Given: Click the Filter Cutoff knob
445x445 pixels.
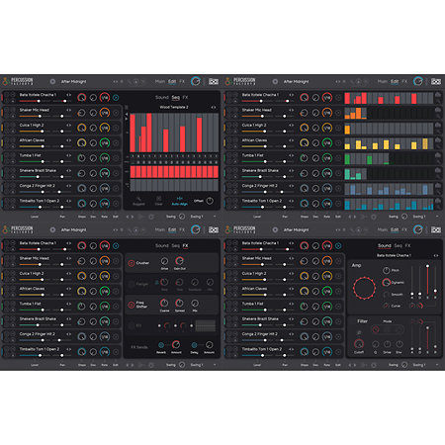Looking at the screenshot, I should click(x=359, y=344).
